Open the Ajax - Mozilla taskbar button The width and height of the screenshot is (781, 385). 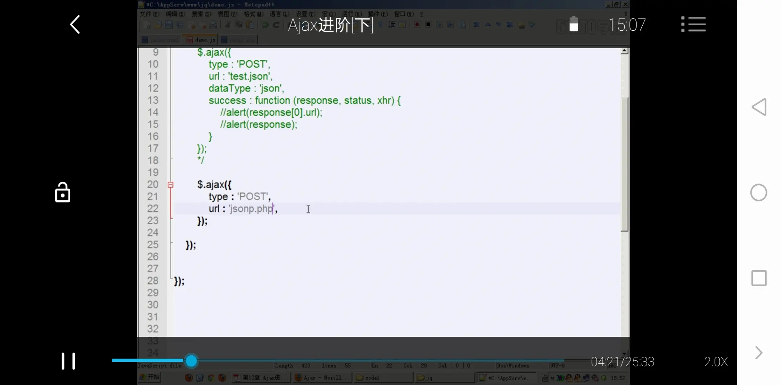pos(322,378)
